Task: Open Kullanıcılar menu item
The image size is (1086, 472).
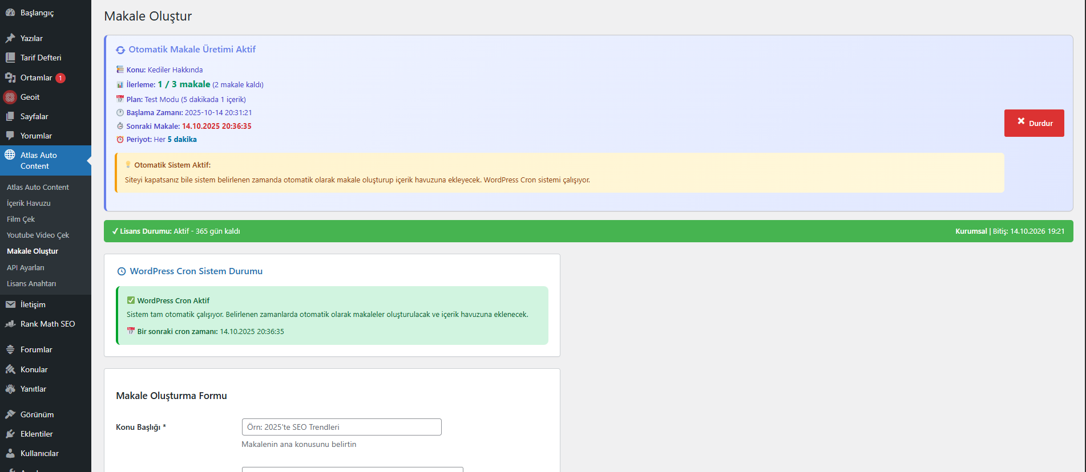Action: tap(39, 453)
